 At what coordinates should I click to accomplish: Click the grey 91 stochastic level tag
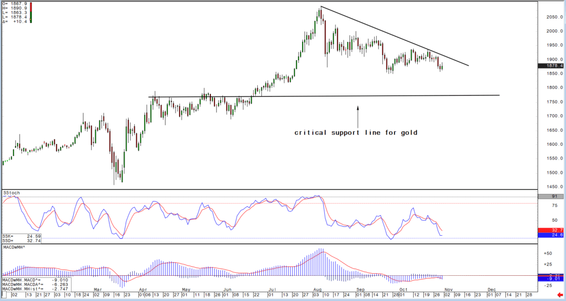(551, 197)
